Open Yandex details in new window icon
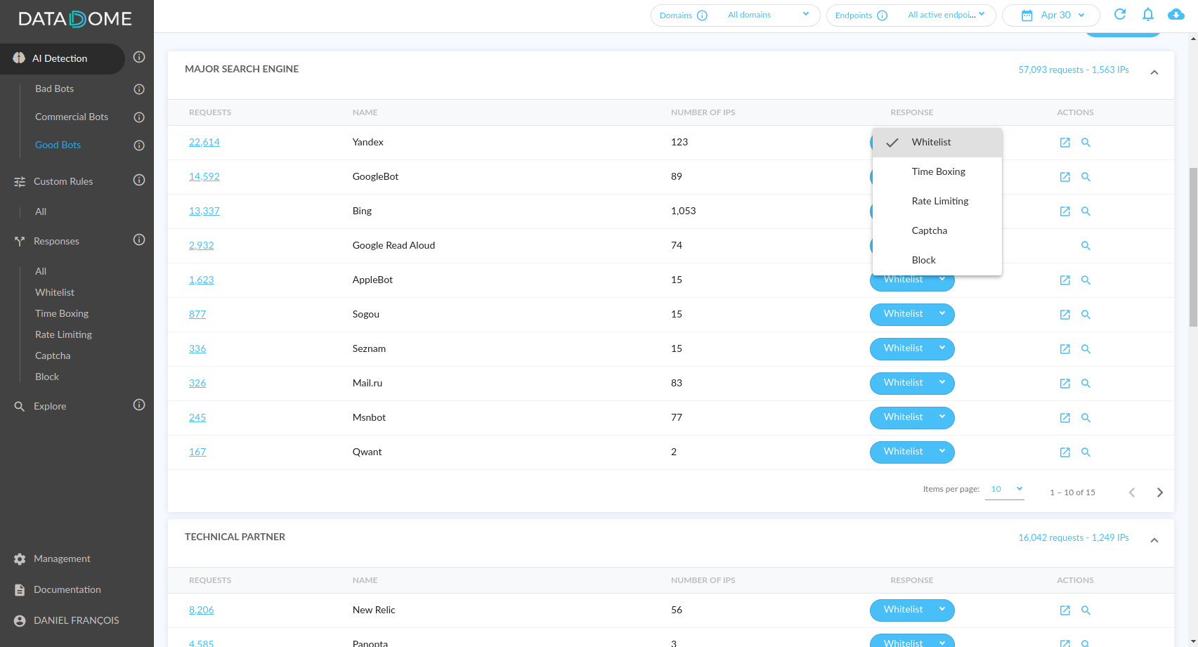Viewport: 1198px width, 647px height. (1065, 143)
